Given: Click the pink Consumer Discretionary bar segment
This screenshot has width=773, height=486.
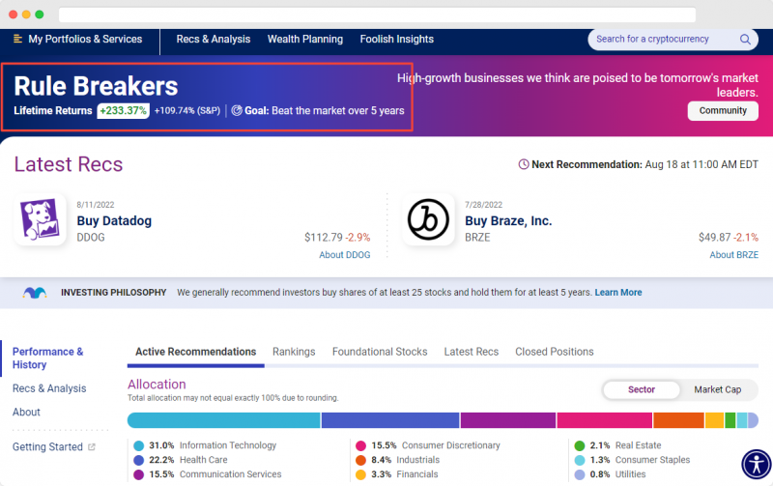Looking at the screenshot, I should [605, 420].
